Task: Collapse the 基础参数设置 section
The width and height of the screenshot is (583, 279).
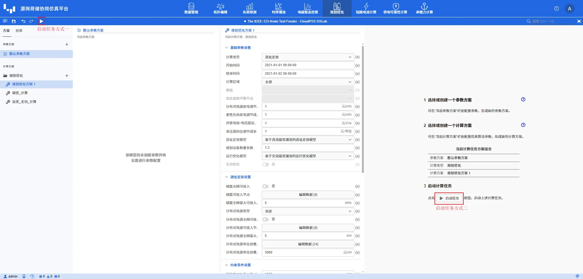Action: click(227, 48)
